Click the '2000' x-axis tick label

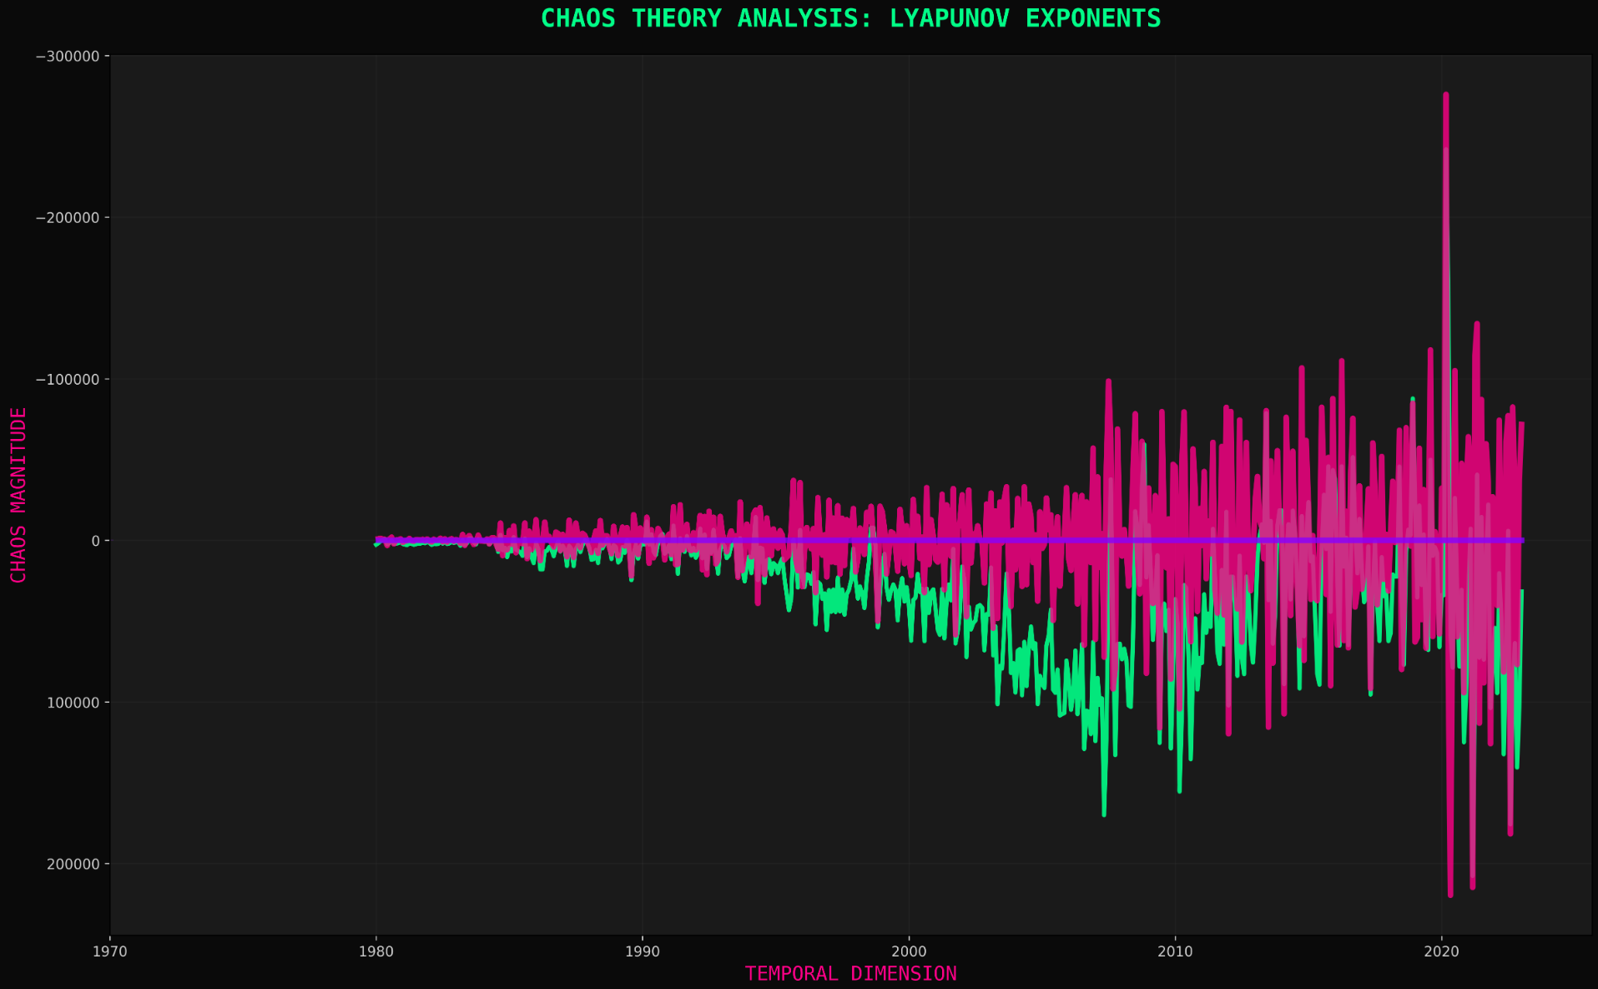tap(909, 951)
